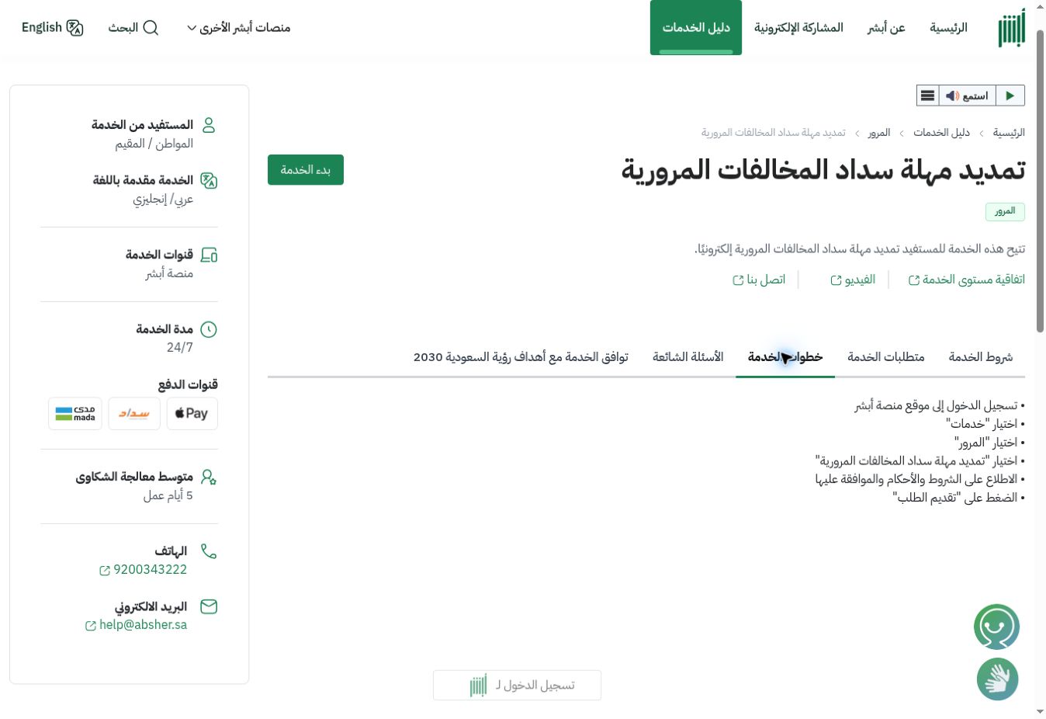
Task: Open the sign language floating icon
Action: coord(997,679)
